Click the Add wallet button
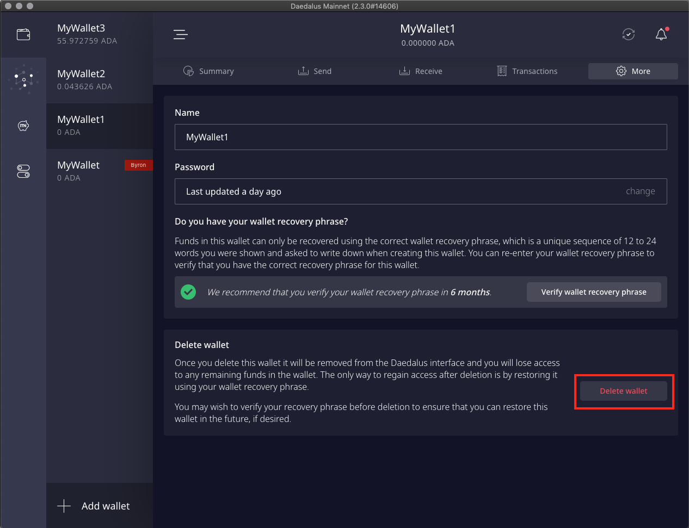 click(100, 506)
